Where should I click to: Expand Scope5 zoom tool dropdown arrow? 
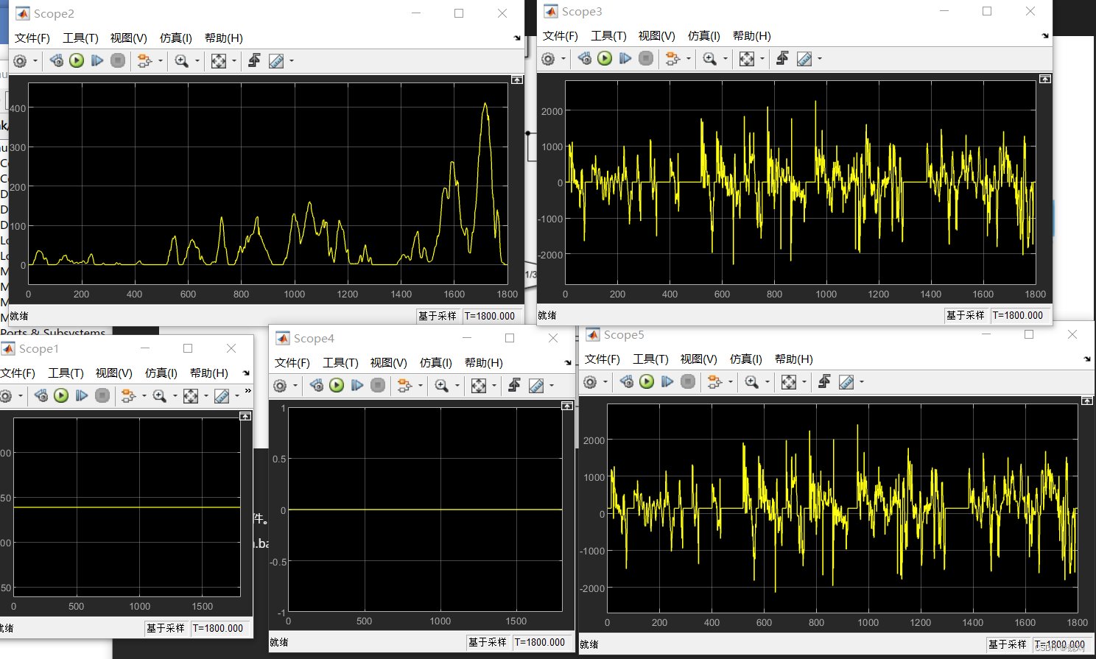(767, 382)
